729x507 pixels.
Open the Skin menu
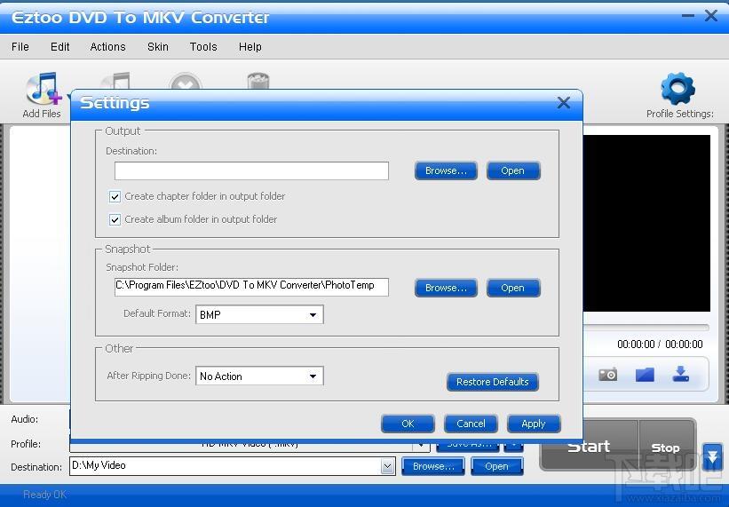(x=157, y=47)
